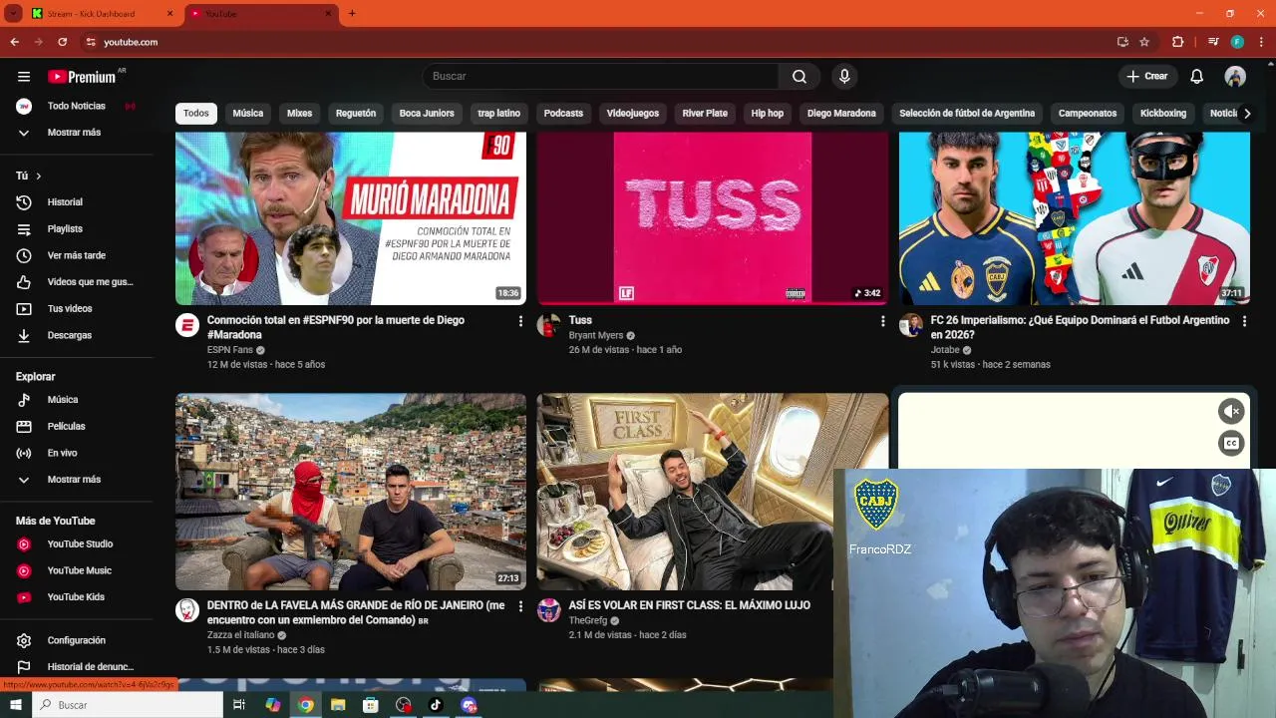
Task: Open Configuración settings
Action: click(77, 640)
